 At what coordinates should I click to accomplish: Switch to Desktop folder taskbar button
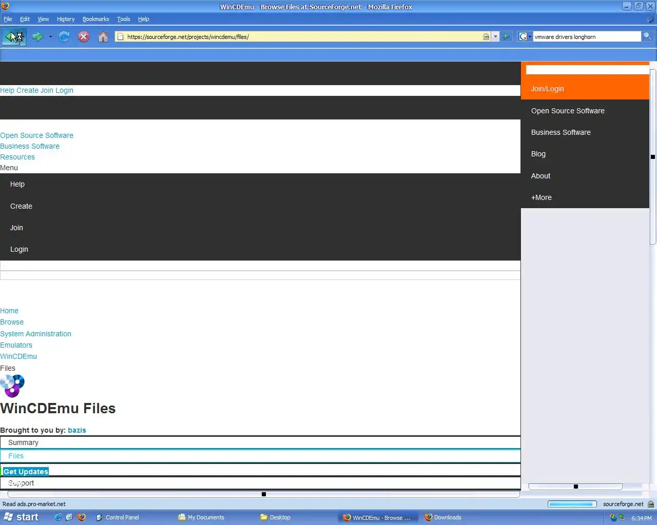tap(297, 517)
